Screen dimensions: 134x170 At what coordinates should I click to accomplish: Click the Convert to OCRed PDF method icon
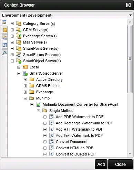tap(51, 154)
